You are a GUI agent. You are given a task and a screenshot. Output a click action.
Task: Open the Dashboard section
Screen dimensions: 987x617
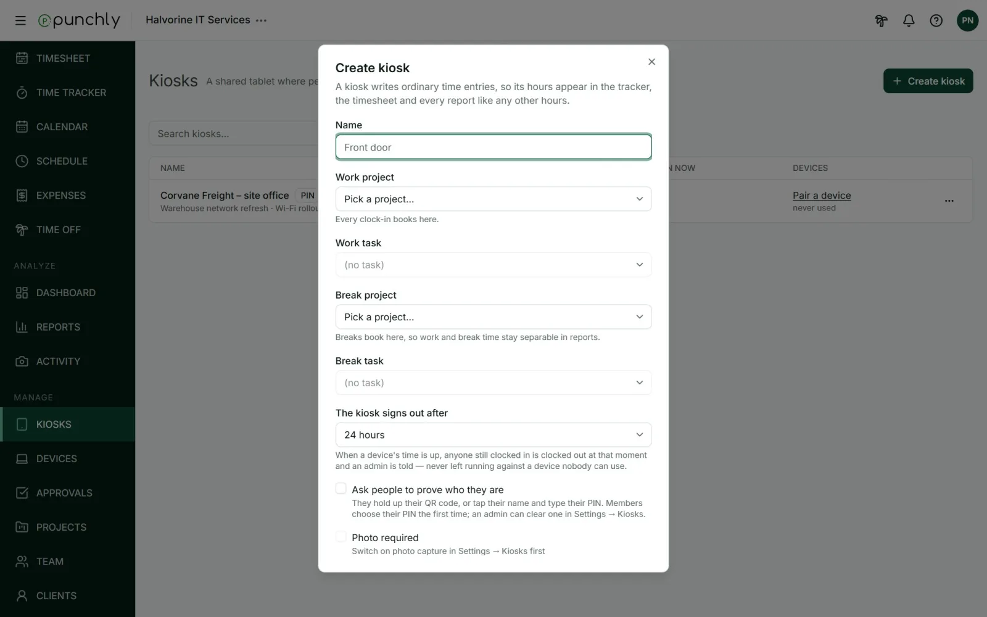67,292
